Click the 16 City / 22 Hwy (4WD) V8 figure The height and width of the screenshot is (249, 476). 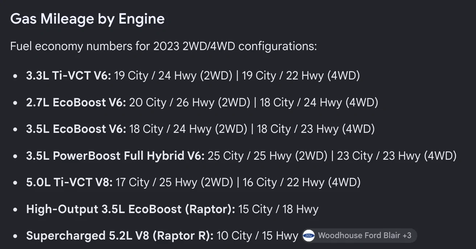(301, 182)
